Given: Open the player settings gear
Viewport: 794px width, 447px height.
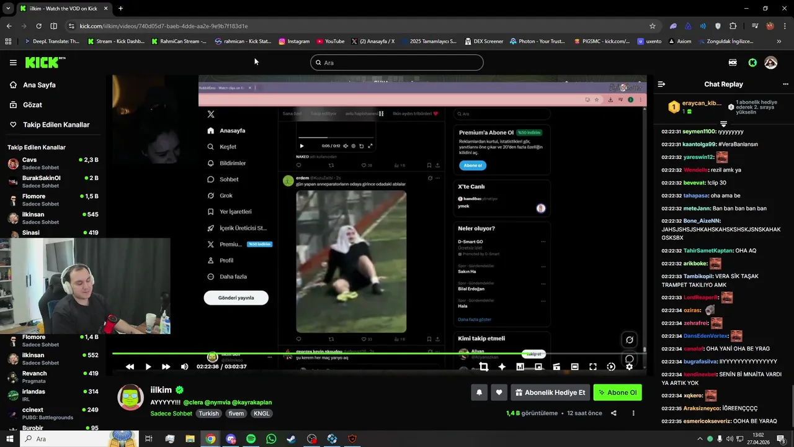Looking at the screenshot, I should (629, 367).
